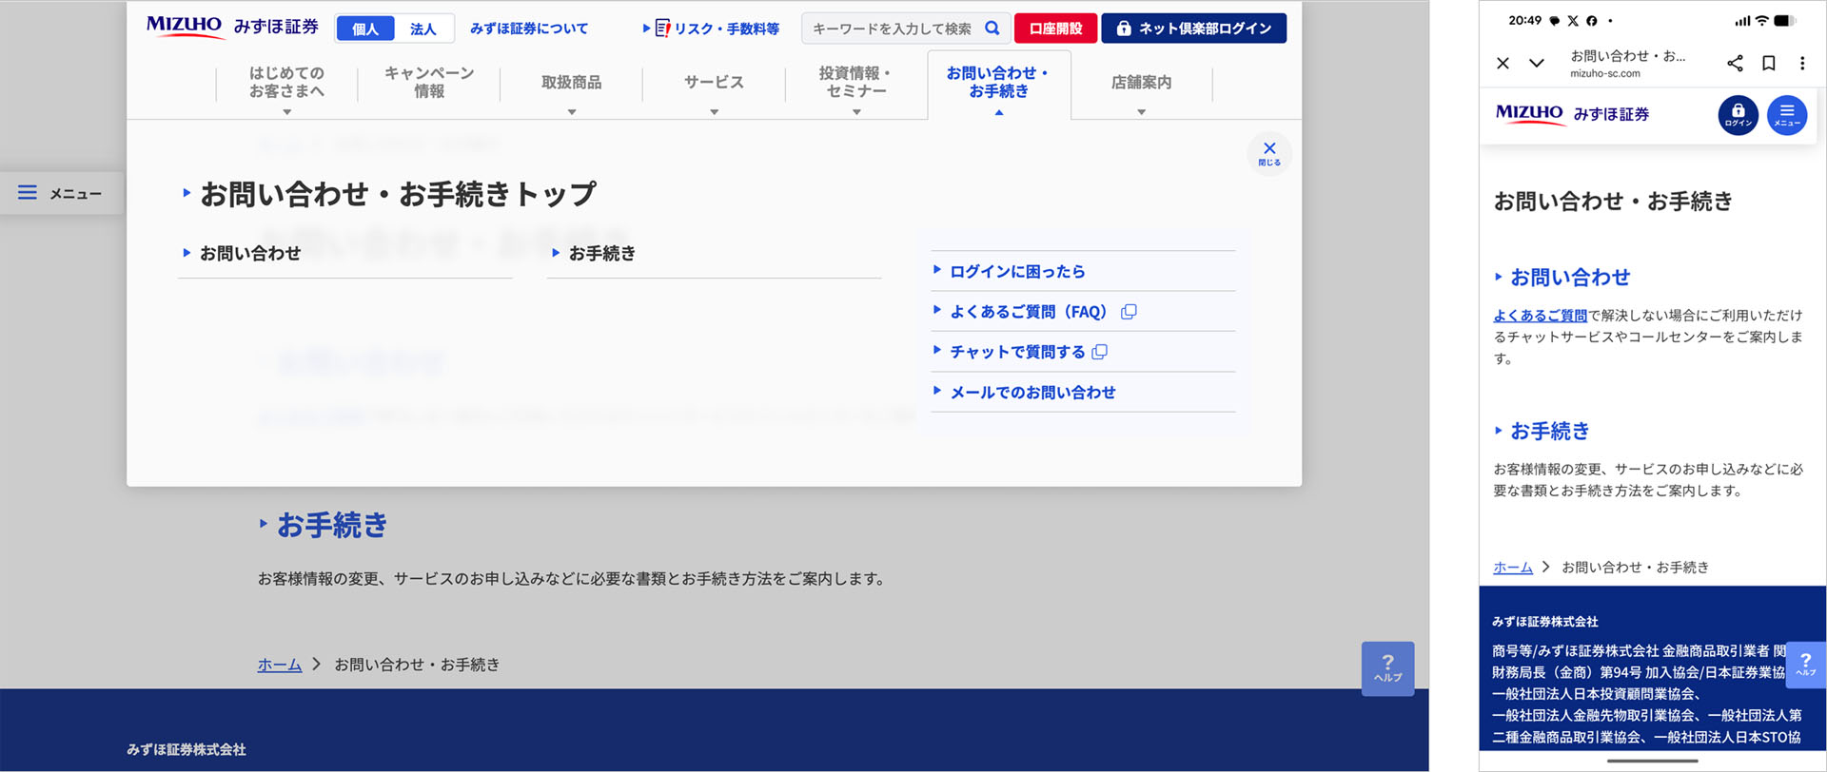Open the キャンペーン情報 menu item
Image resolution: width=1827 pixels, height=772 pixels.
429,83
